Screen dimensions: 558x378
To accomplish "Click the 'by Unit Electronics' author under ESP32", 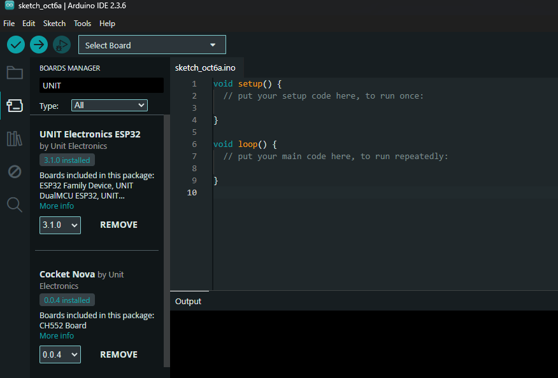I will click(x=73, y=146).
